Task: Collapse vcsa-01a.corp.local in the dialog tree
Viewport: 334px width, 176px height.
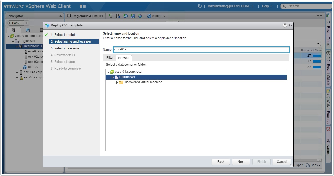Action: (108, 72)
